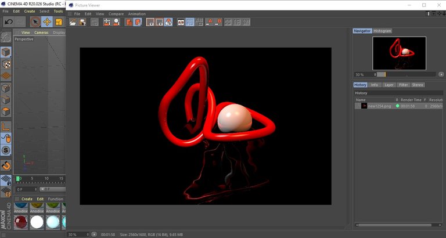This screenshot has width=446, height=238.
Task: Open the Compare menu
Action: point(116,14)
